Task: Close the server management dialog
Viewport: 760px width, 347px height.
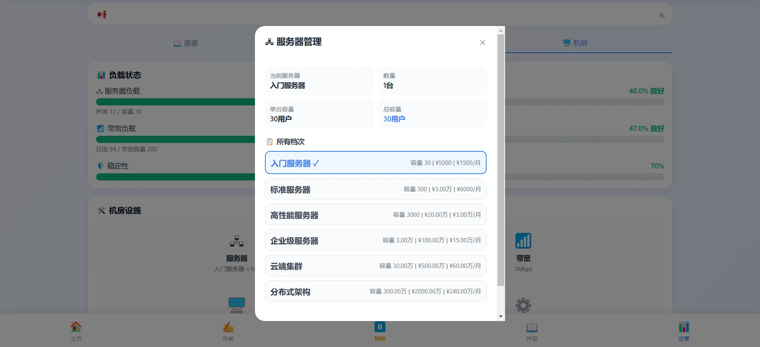Action: click(x=482, y=42)
